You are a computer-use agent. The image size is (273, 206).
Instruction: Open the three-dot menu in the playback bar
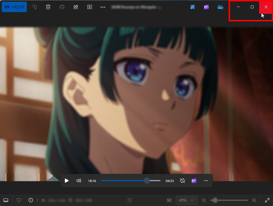206,181
